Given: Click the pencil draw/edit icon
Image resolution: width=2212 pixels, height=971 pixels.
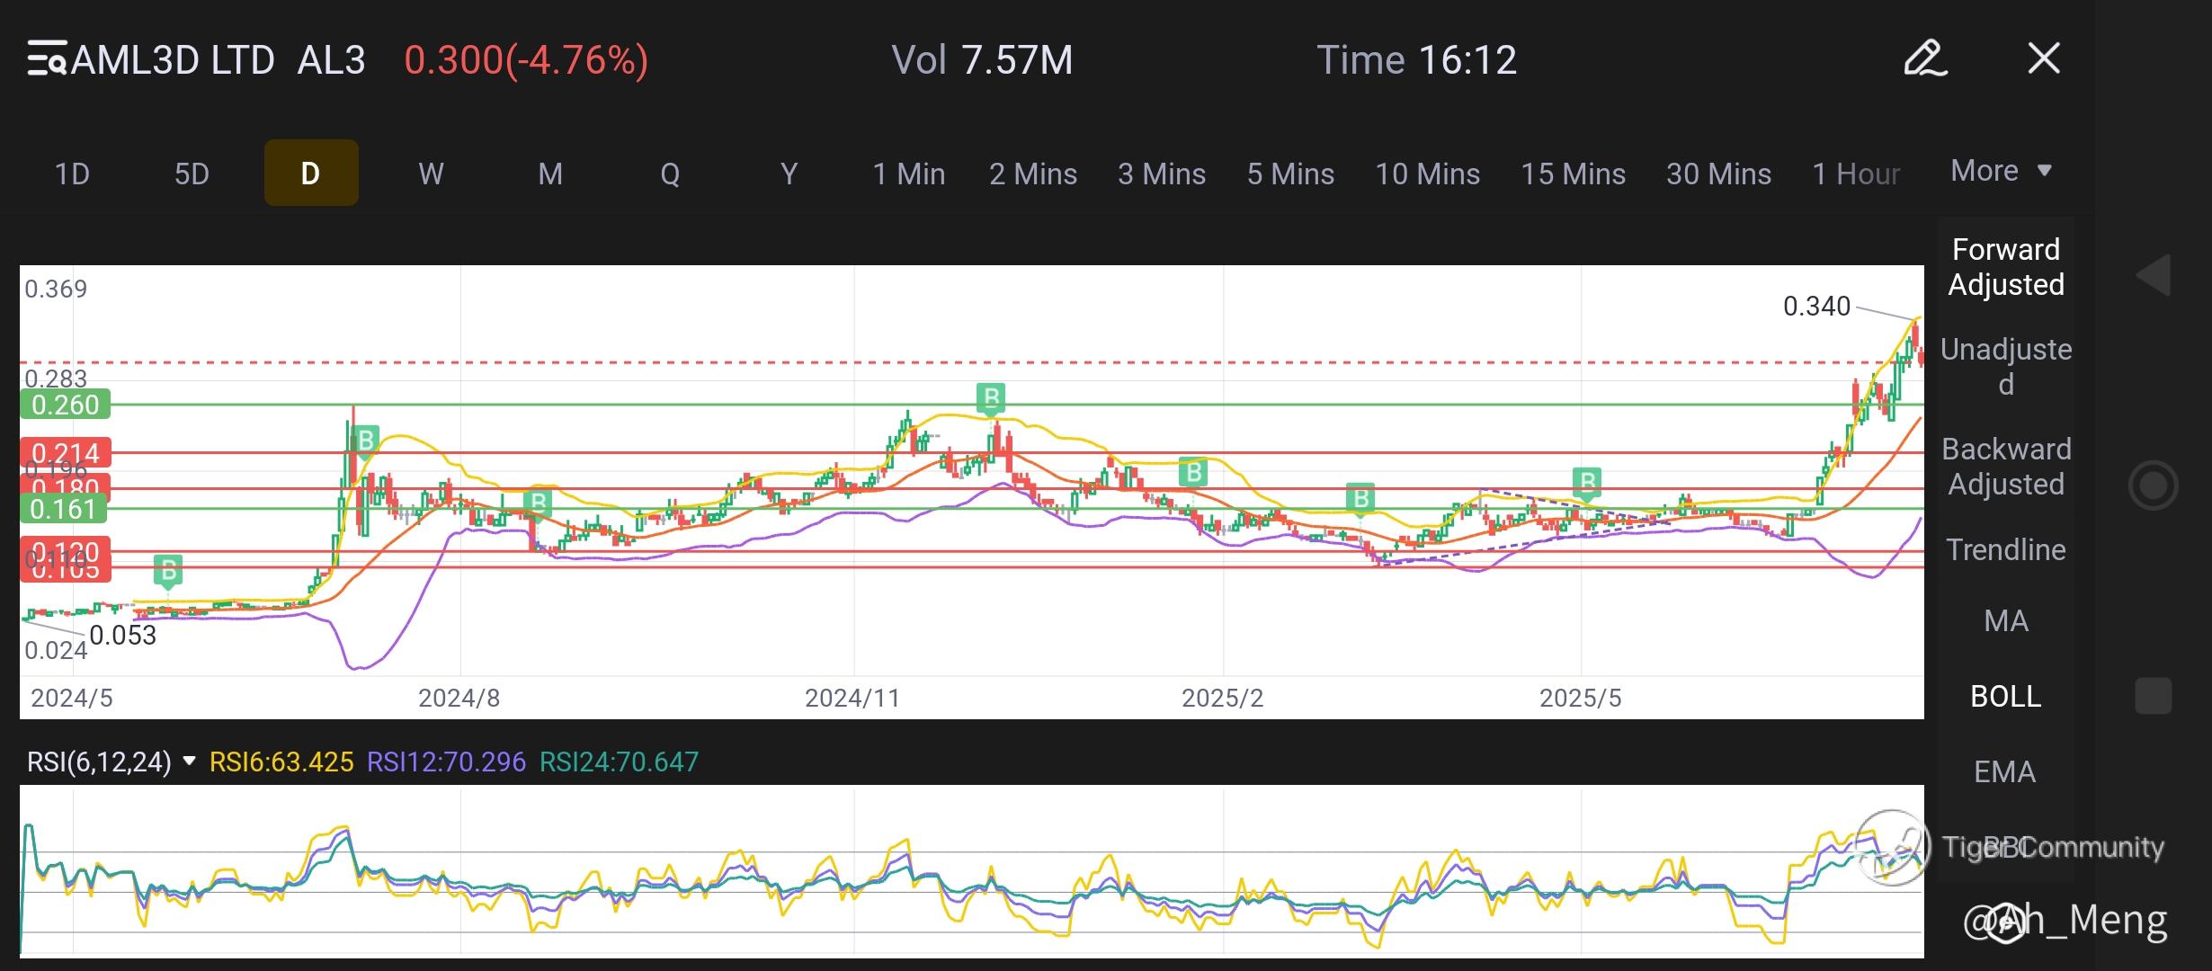Looking at the screenshot, I should pos(1925,59).
